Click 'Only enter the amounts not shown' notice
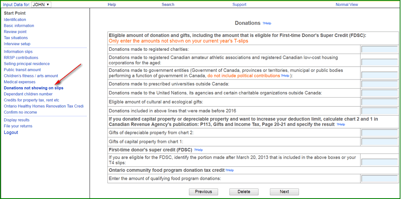 coord(178,41)
